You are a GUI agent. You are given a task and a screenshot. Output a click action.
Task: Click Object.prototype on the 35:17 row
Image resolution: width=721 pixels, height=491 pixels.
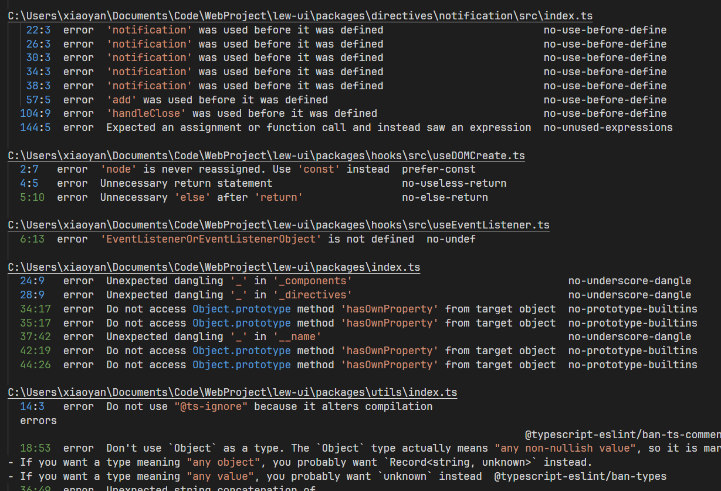(x=242, y=323)
